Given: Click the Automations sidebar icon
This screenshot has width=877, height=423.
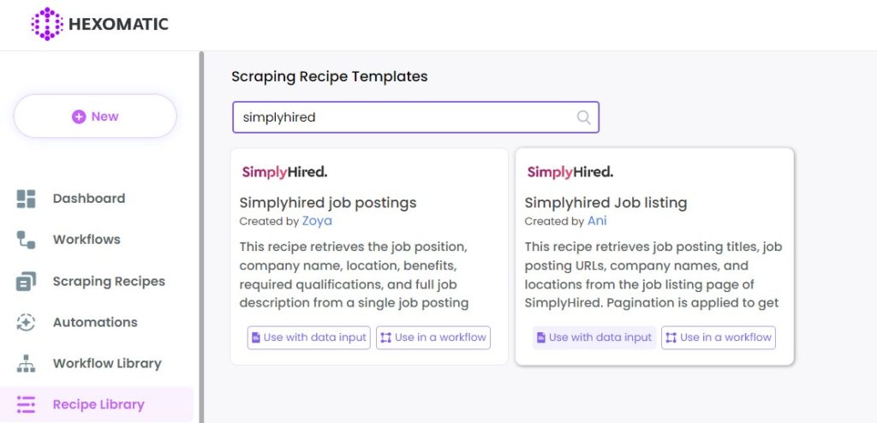Looking at the screenshot, I should click(26, 322).
